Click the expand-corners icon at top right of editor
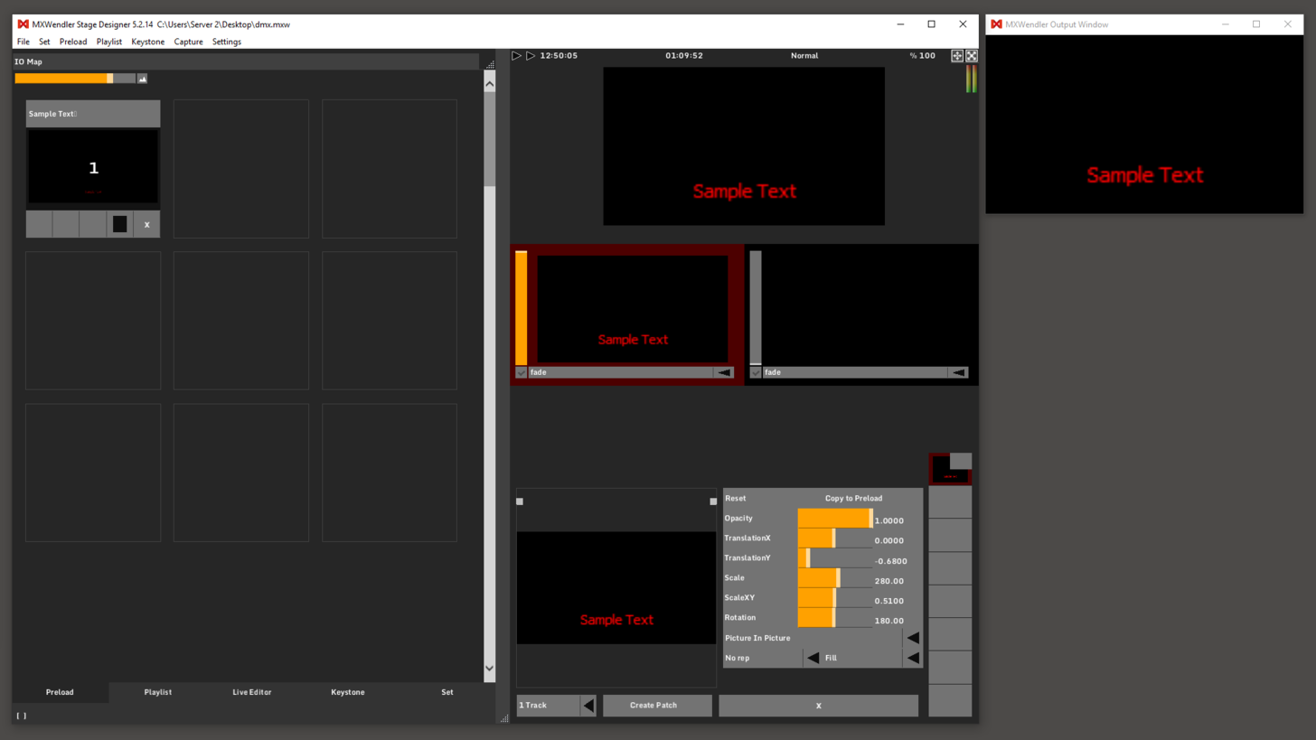The width and height of the screenshot is (1316, 740). tap(972, 55)
